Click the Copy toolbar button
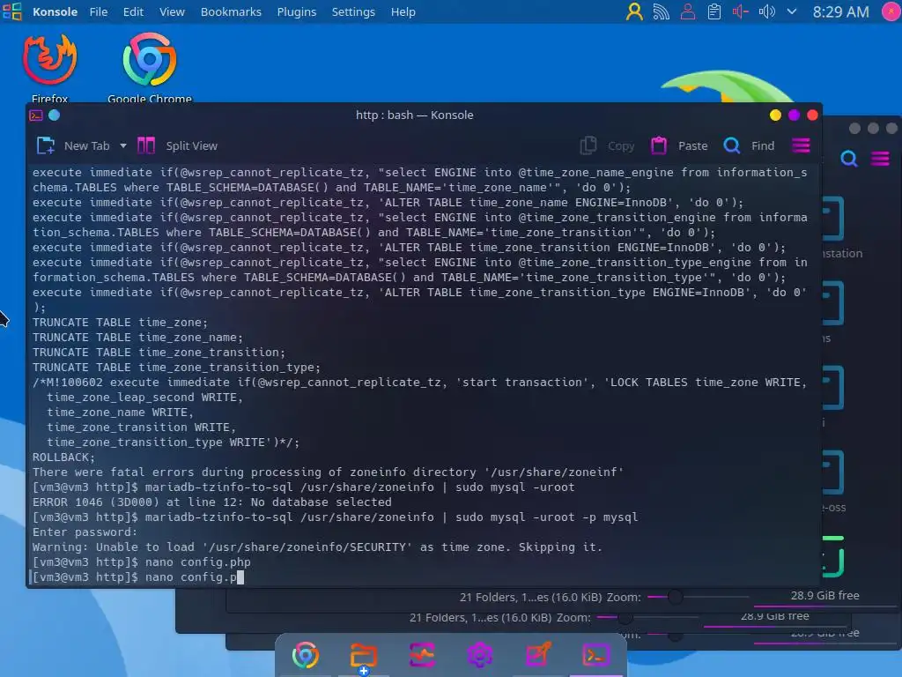Screen dimensions: 902x677 coord(608,145)
